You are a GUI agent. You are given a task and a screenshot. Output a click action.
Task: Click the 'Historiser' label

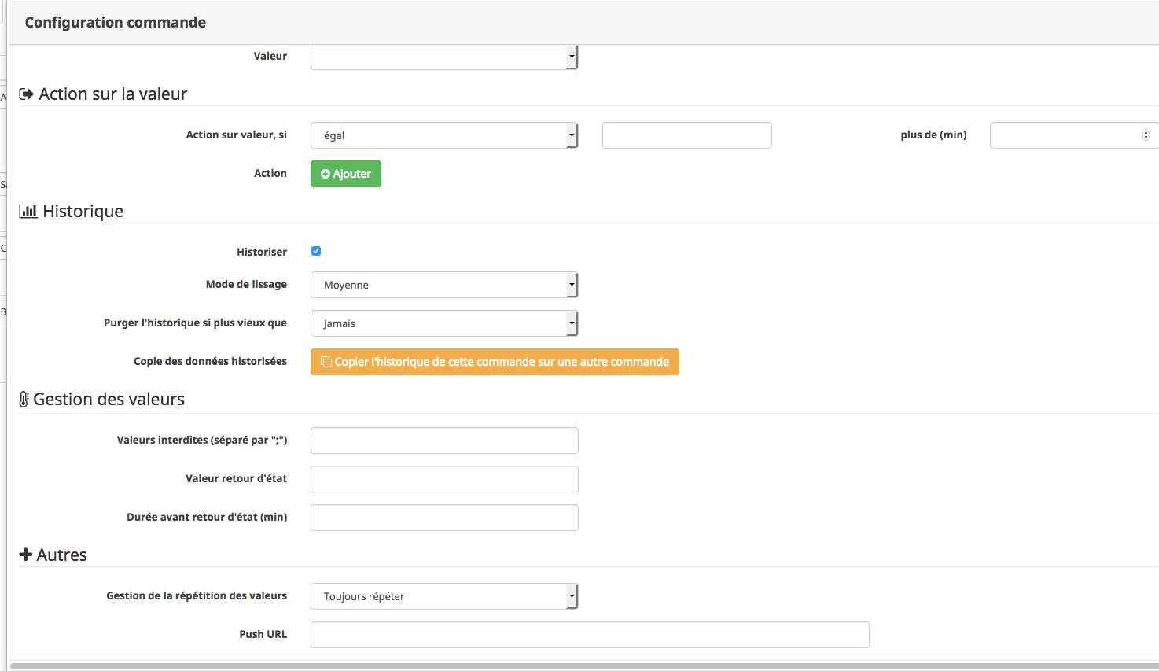(x=262, y=252)
